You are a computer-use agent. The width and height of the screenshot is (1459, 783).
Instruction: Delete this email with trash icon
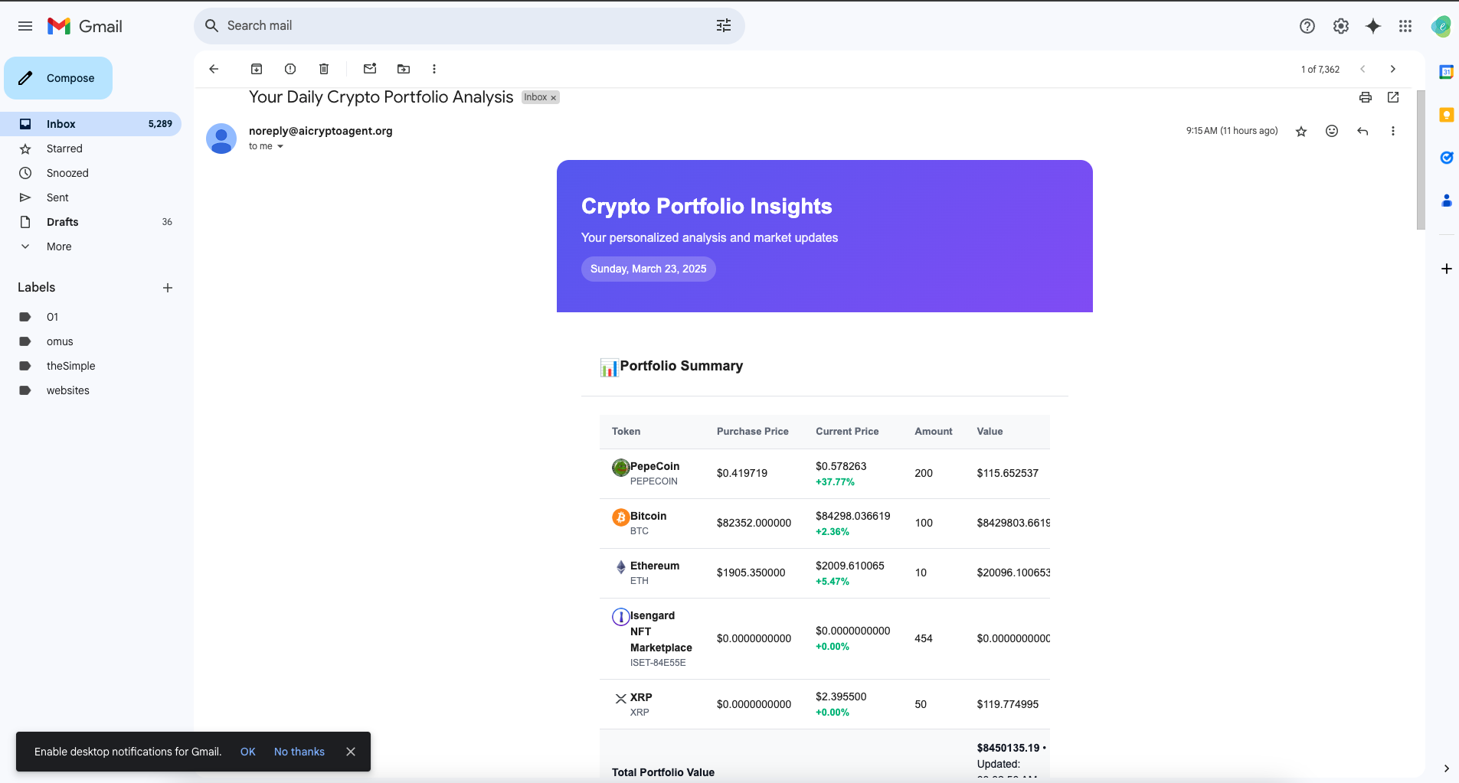324,69
